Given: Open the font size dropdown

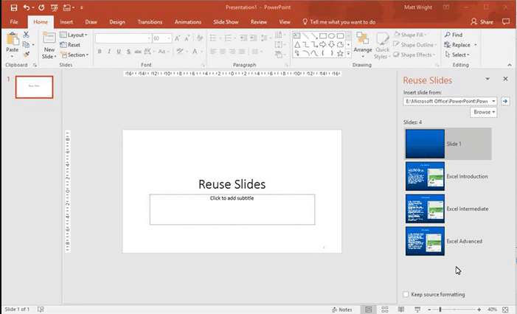Looking at the screenshot, I should (169, 38).
